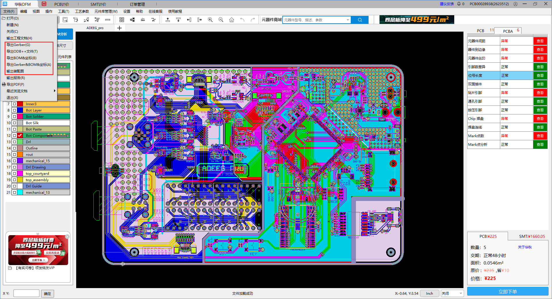The image size is (552, 299).
Task: Close the four-layer board advertisement popup
Action: 67,237
